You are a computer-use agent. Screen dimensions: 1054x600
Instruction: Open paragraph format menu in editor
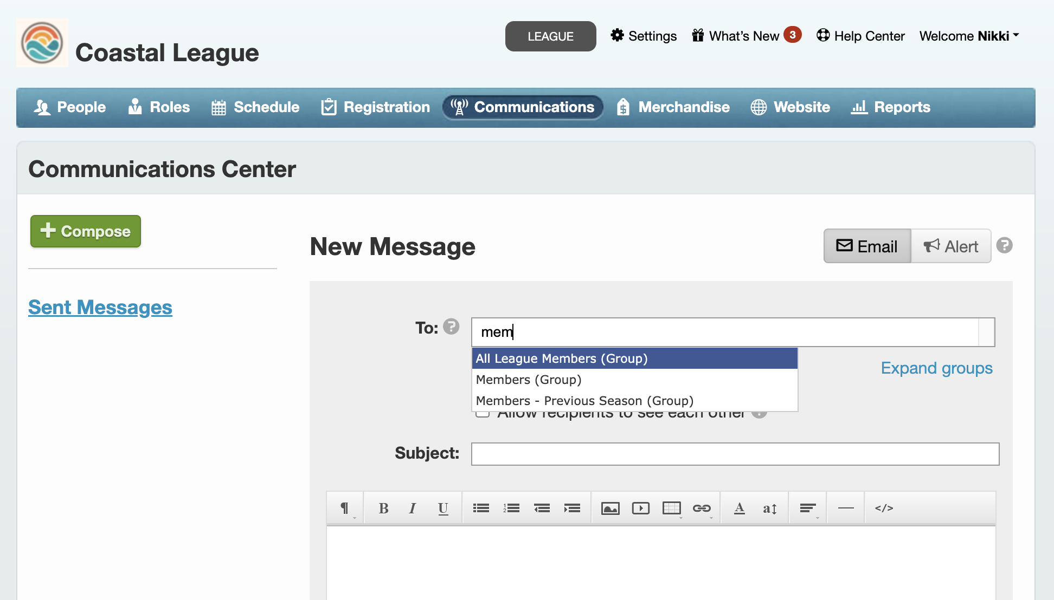345,508
